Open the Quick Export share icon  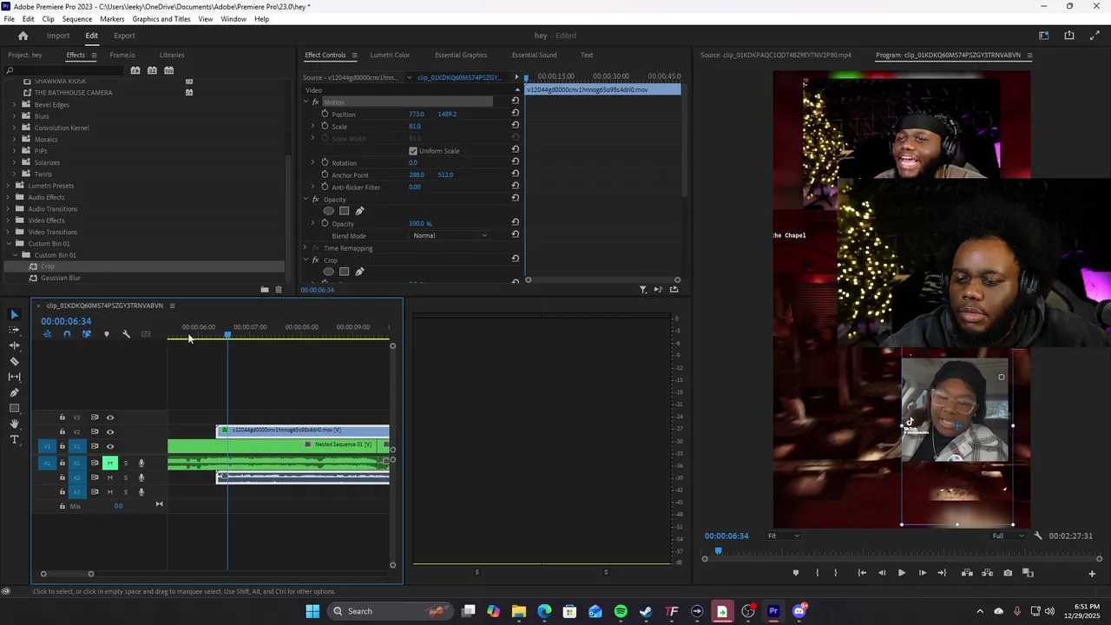(1069, 36)
